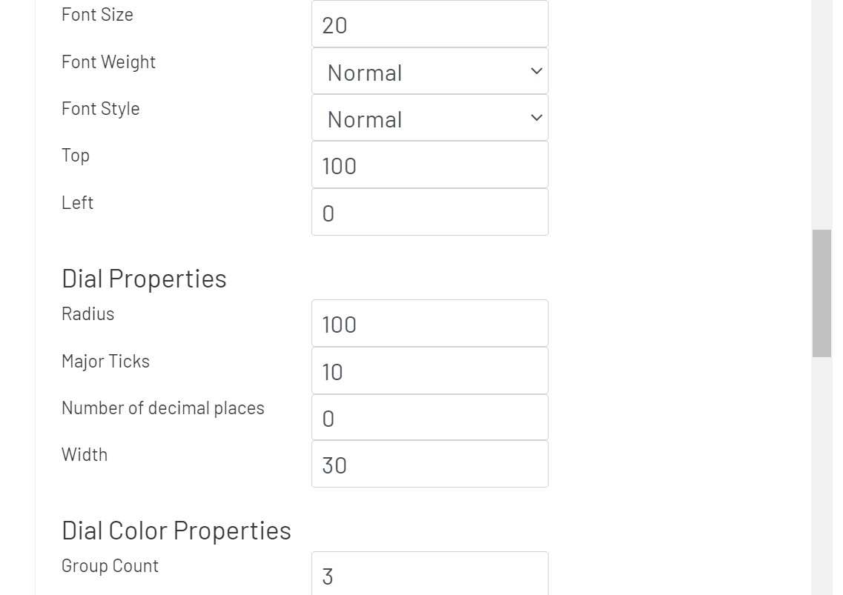Select the Width input field
Image resolution: width=843 pixels, height=595 pixels.
click(x=429, y=465)
